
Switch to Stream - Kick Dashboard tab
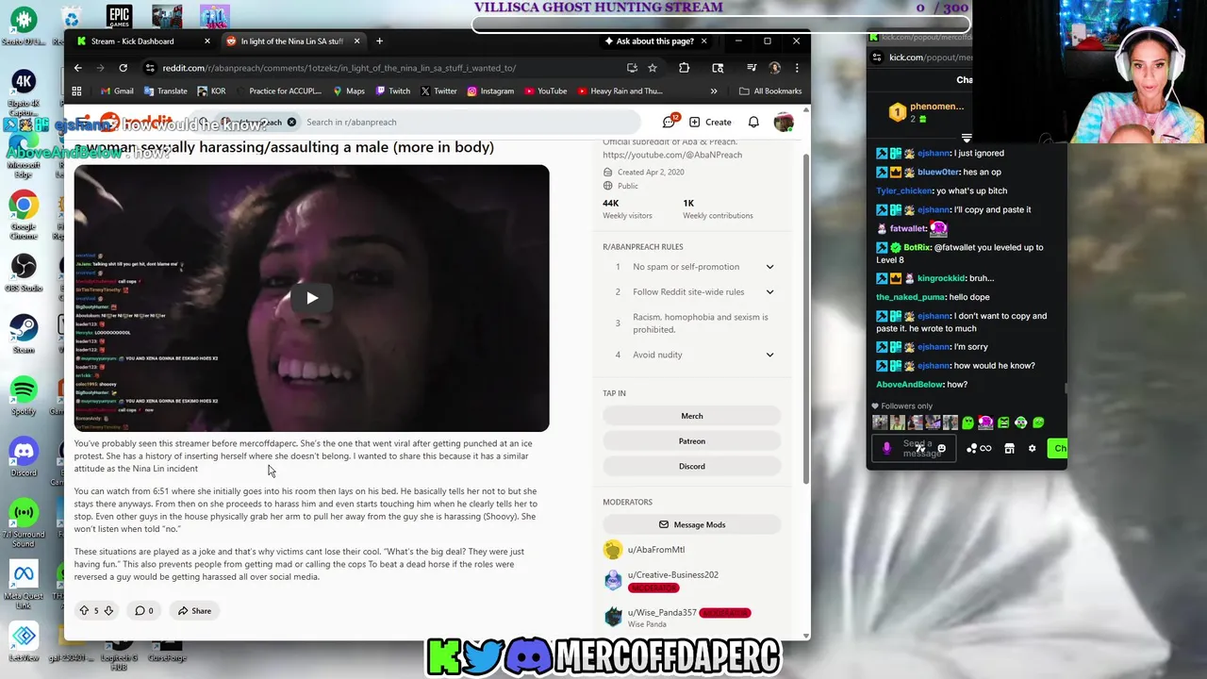click(144, 41)
